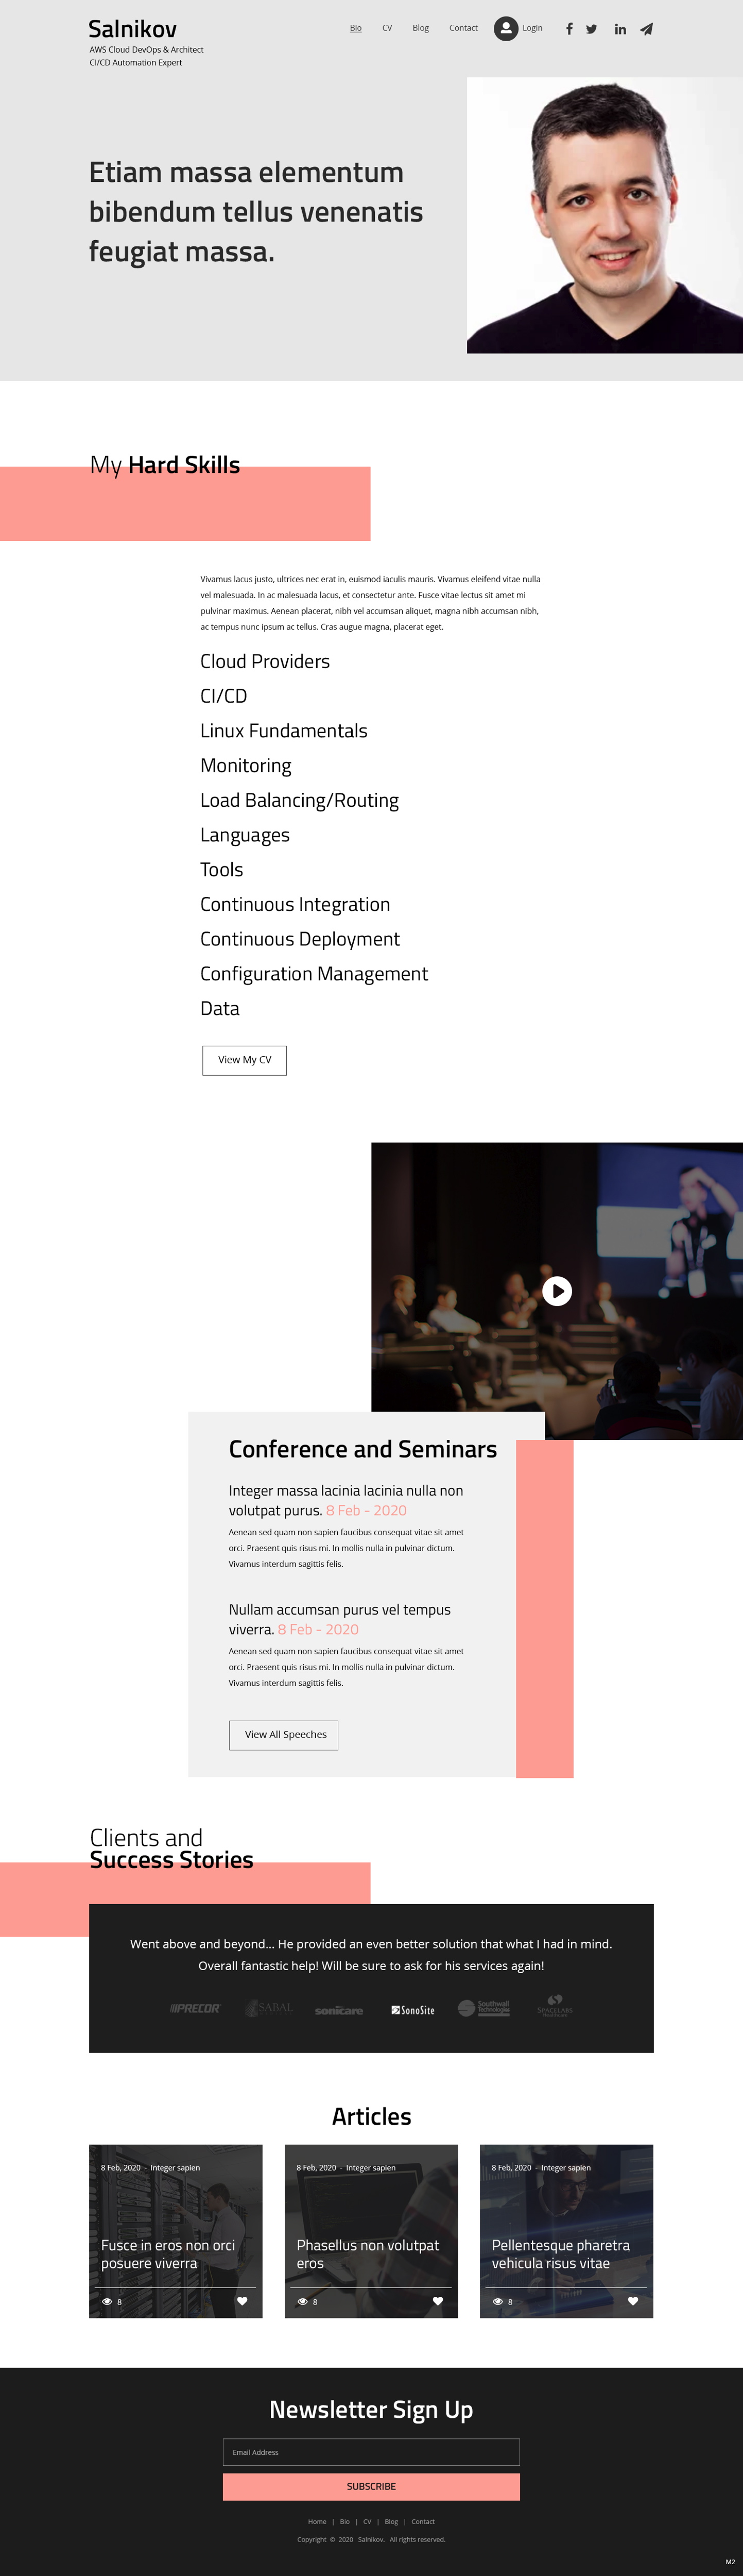Focus the Email Address field
This screenshot has height=2576, width=743.
tap(371, 2452)
